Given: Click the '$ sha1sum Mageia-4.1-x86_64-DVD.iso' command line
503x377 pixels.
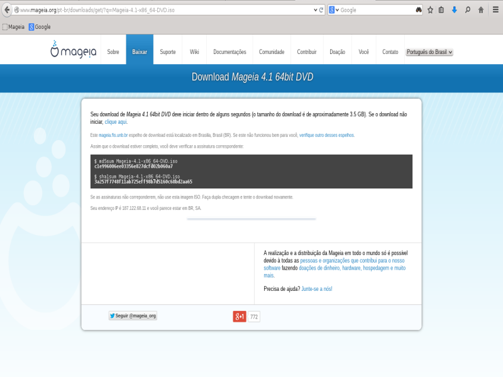Looking at the screenshot, I should [x=137, y=177].
